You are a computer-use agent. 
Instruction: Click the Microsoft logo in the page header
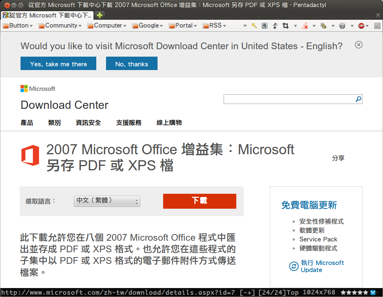point(37,88)
